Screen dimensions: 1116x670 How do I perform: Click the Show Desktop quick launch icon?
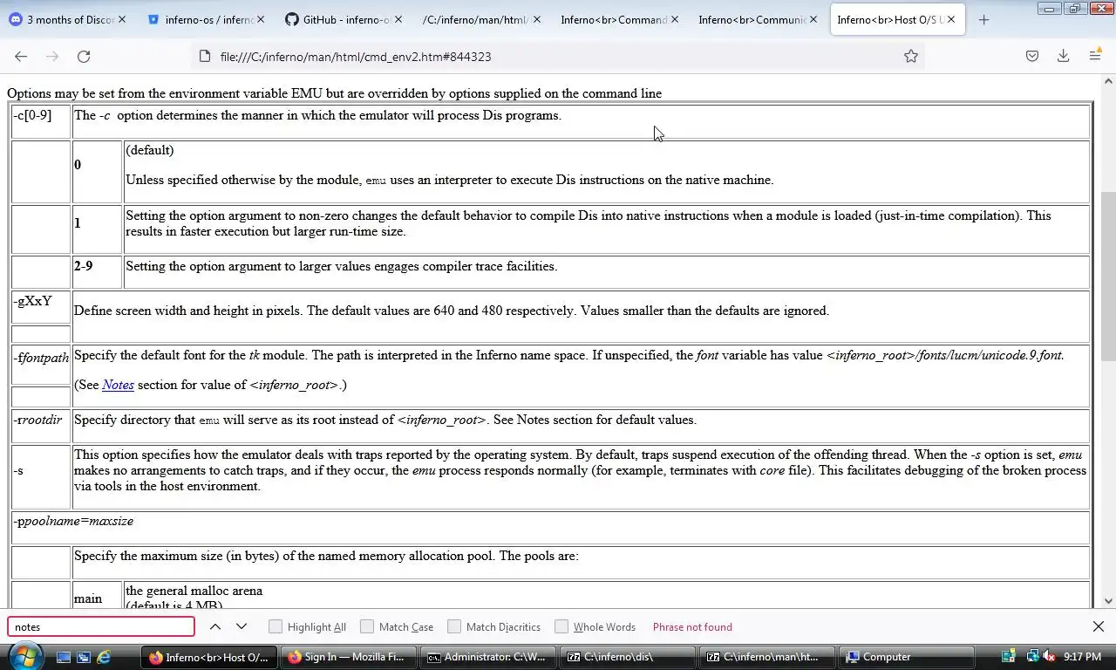point(64,657)
